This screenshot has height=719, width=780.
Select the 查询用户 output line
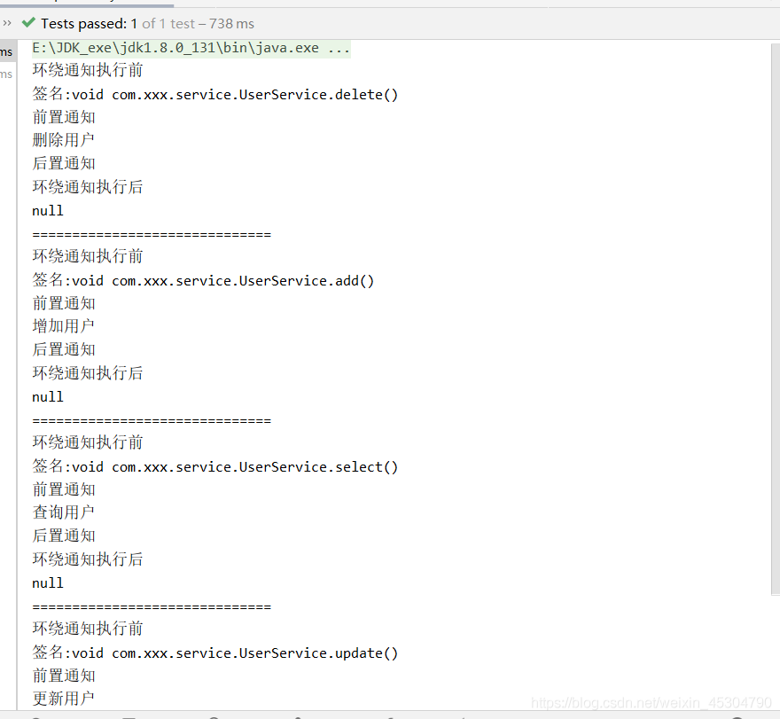click(x=63, y=512)
